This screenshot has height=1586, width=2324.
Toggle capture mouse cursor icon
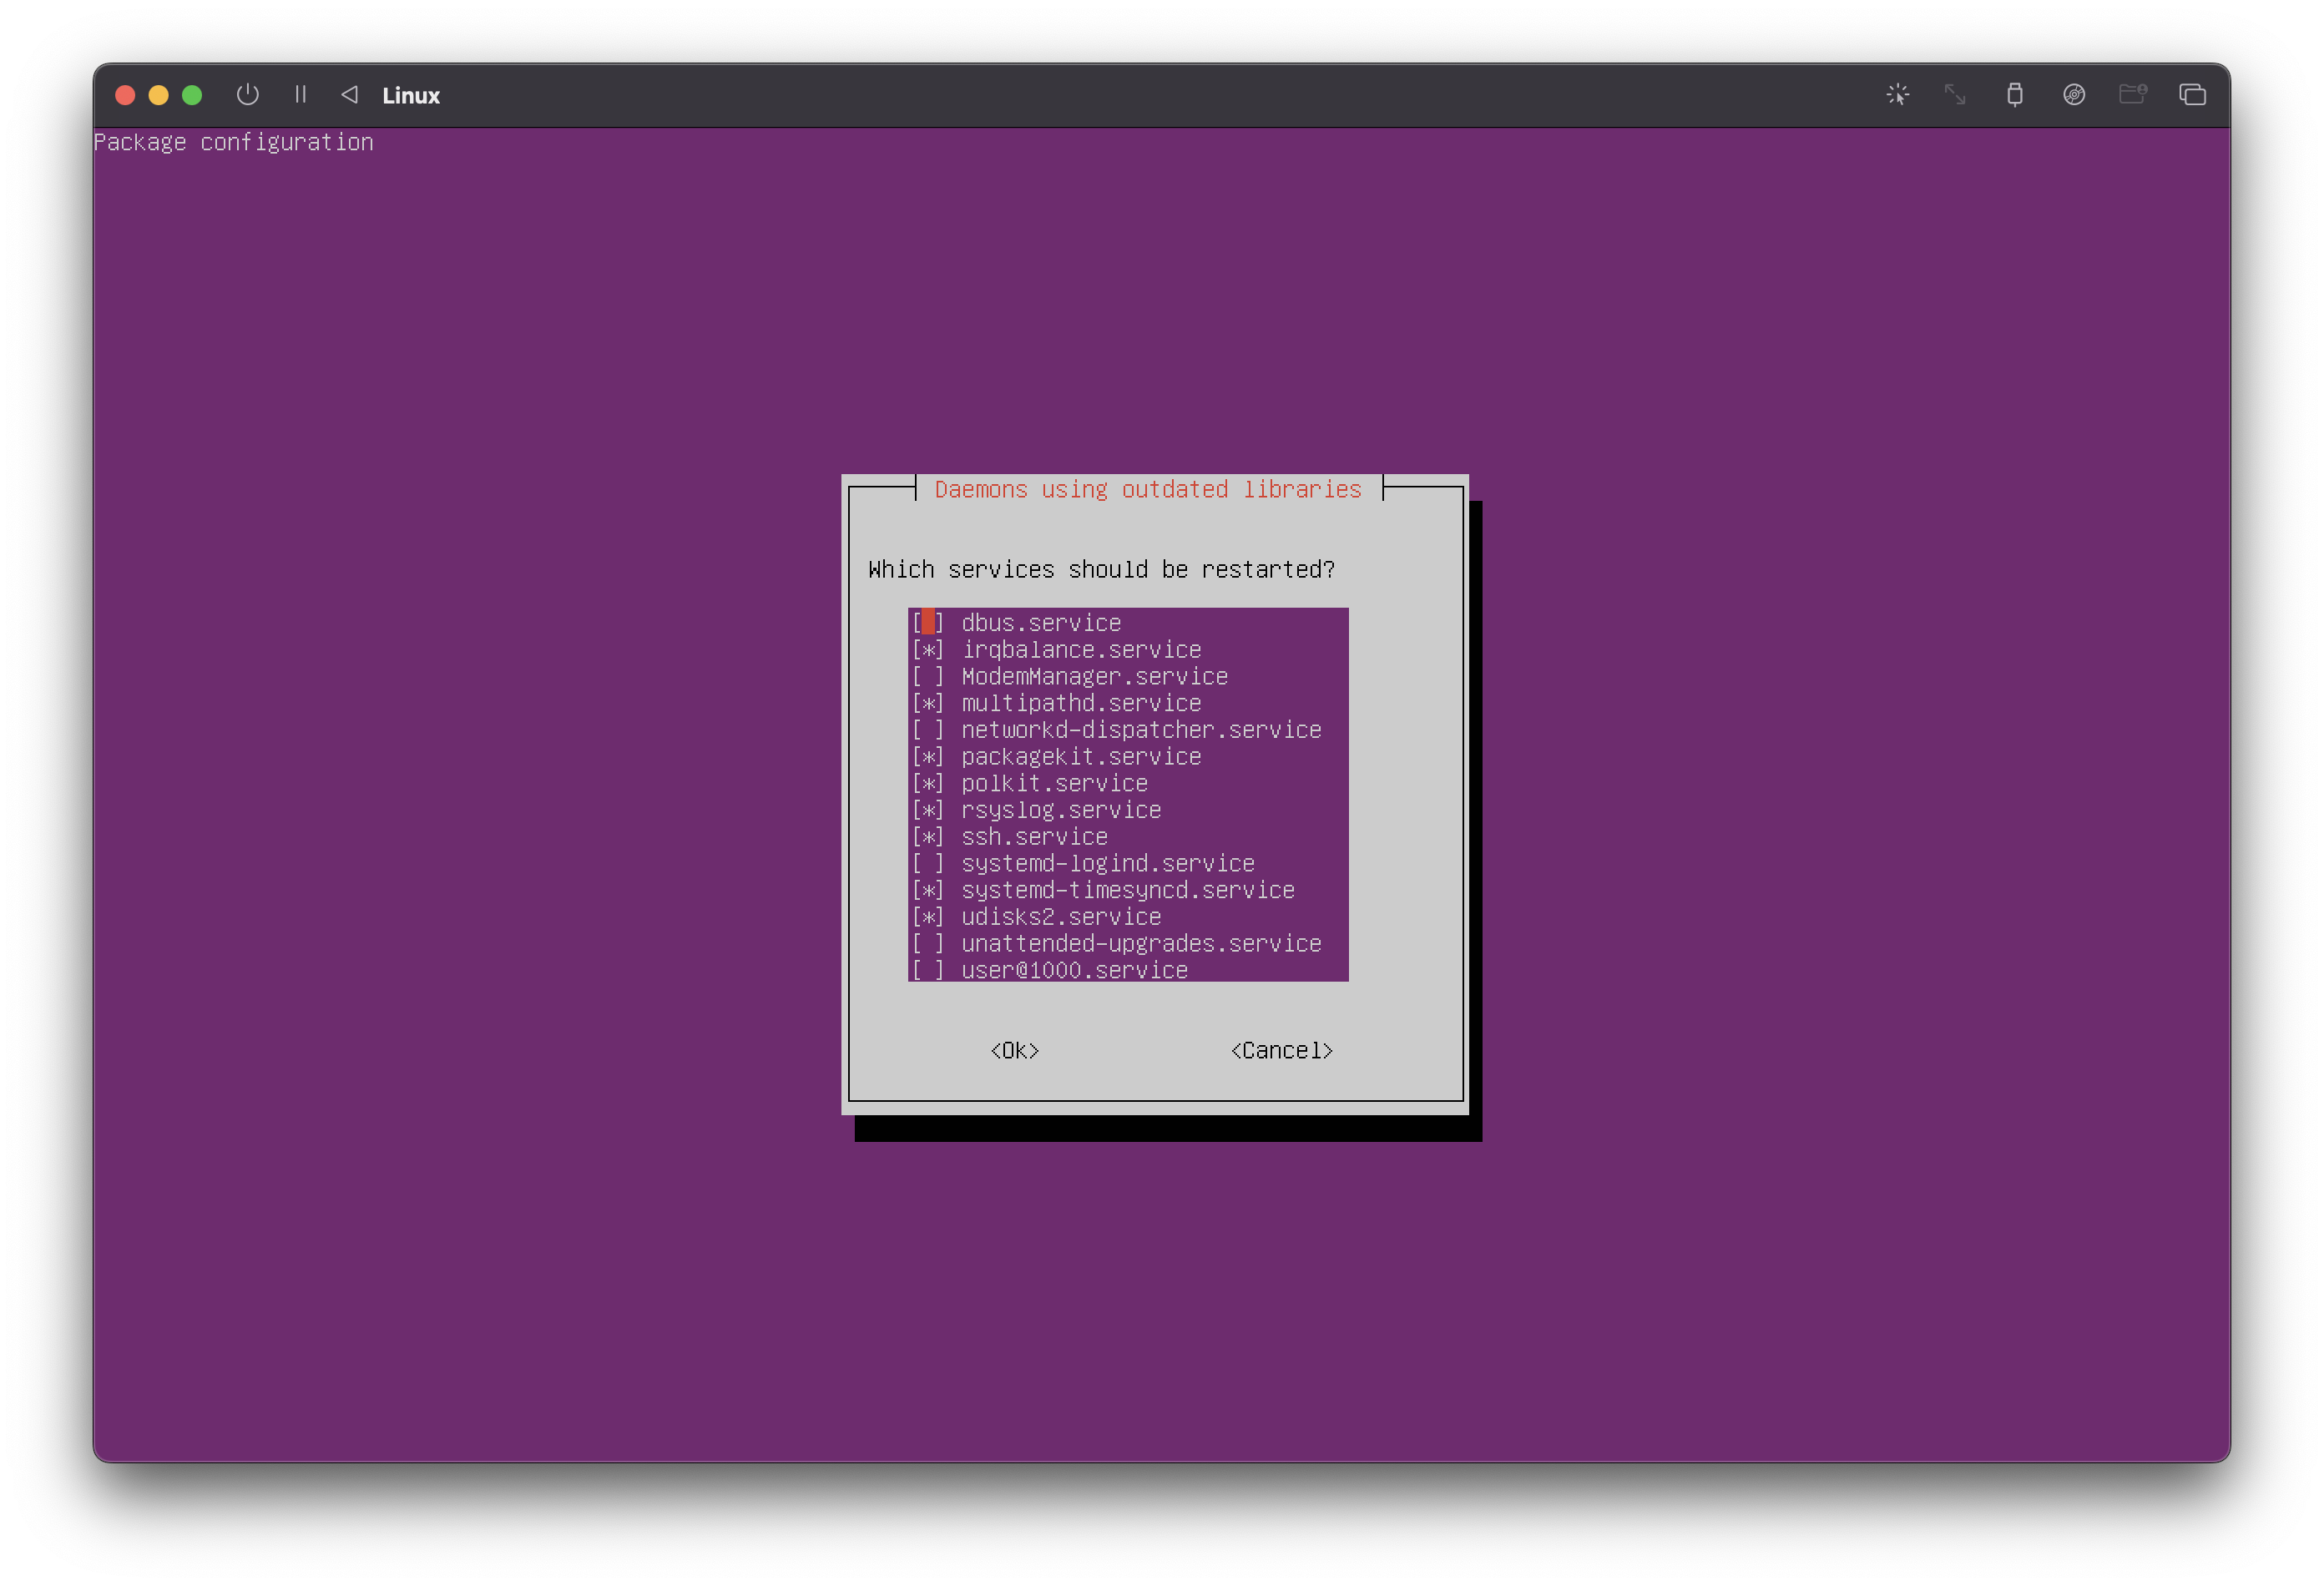[1897, 95]
